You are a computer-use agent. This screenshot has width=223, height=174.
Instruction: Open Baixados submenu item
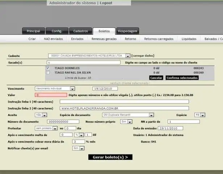click(x=214, y=39)
